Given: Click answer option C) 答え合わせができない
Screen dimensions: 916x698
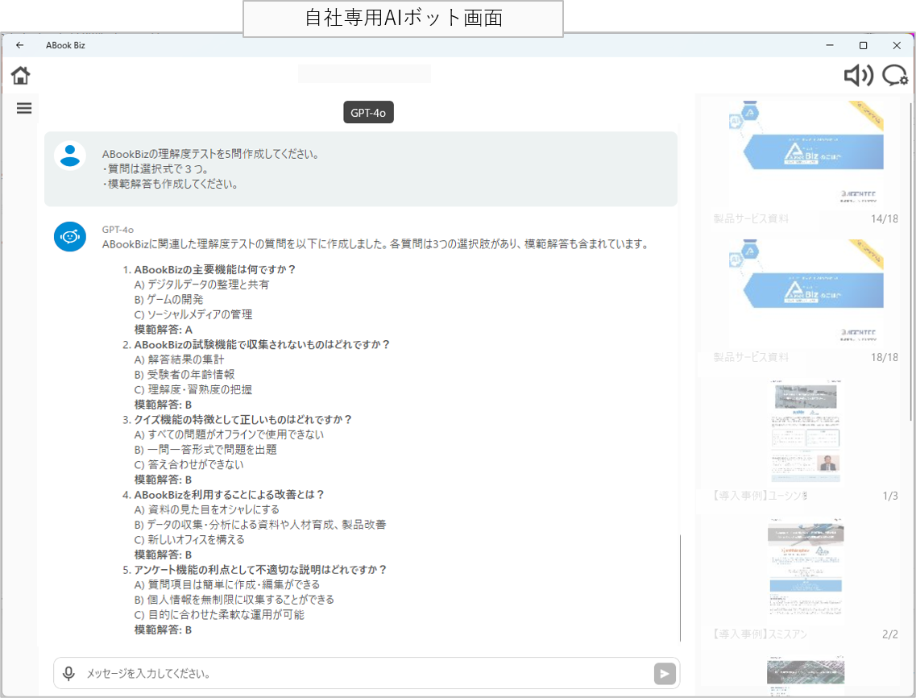Looking at the screenshot, I should click(189, 465).
